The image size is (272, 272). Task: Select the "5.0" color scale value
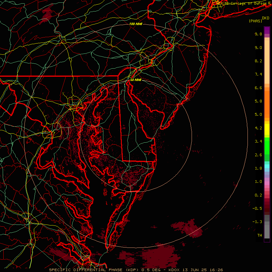[258, 115]
